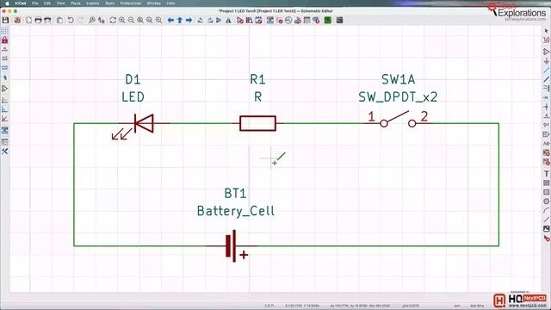Activate zoom to selection
Viewport: 551px width, 310px height.
point(158,21)
